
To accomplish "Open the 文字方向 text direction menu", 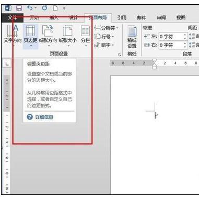I will tap(13, 36).
